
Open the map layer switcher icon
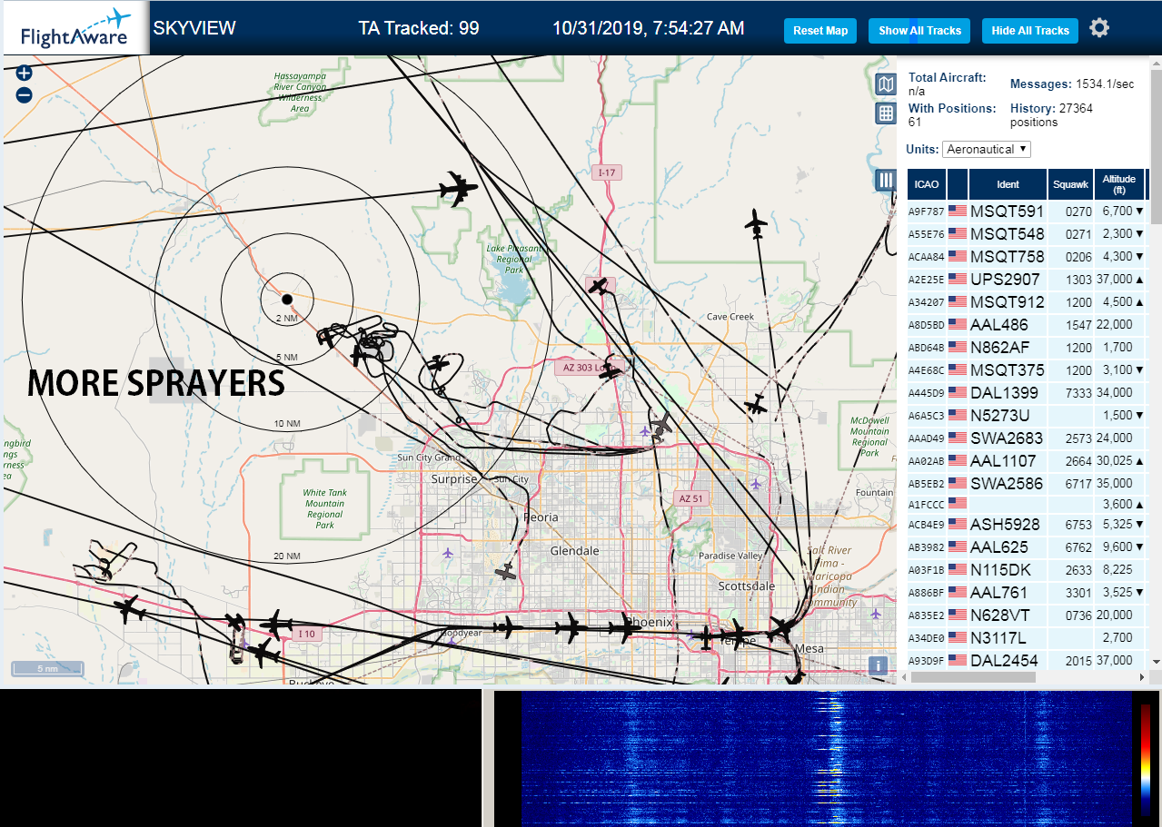click(x=886, y=84)
